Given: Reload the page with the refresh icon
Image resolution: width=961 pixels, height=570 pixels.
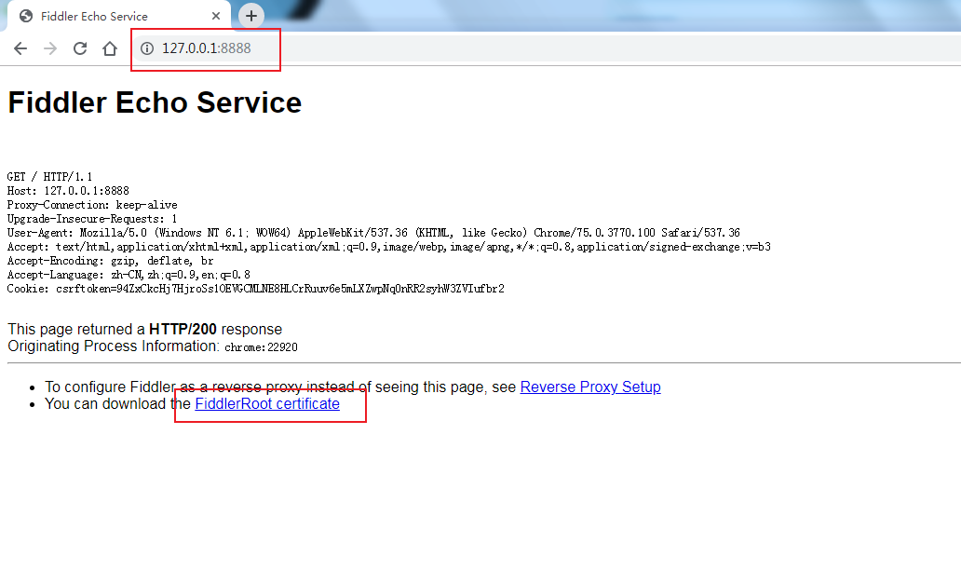Looking at the screenshot, I should (x=80, y=48).
